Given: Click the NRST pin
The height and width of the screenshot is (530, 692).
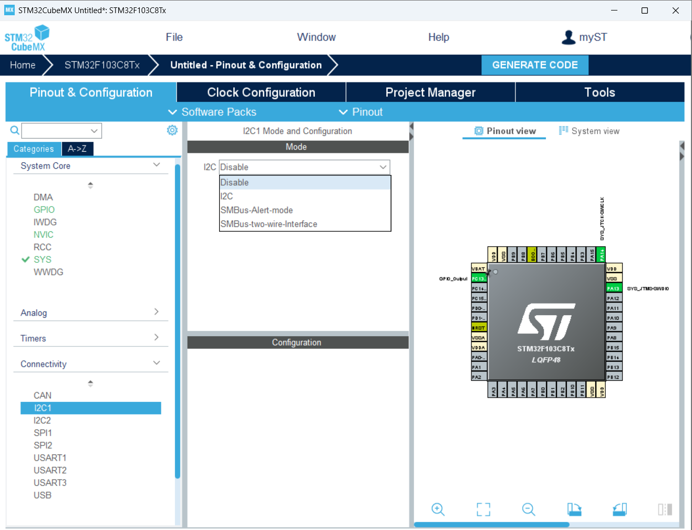Looking at the screenshot, I should (x=479, y=328).
